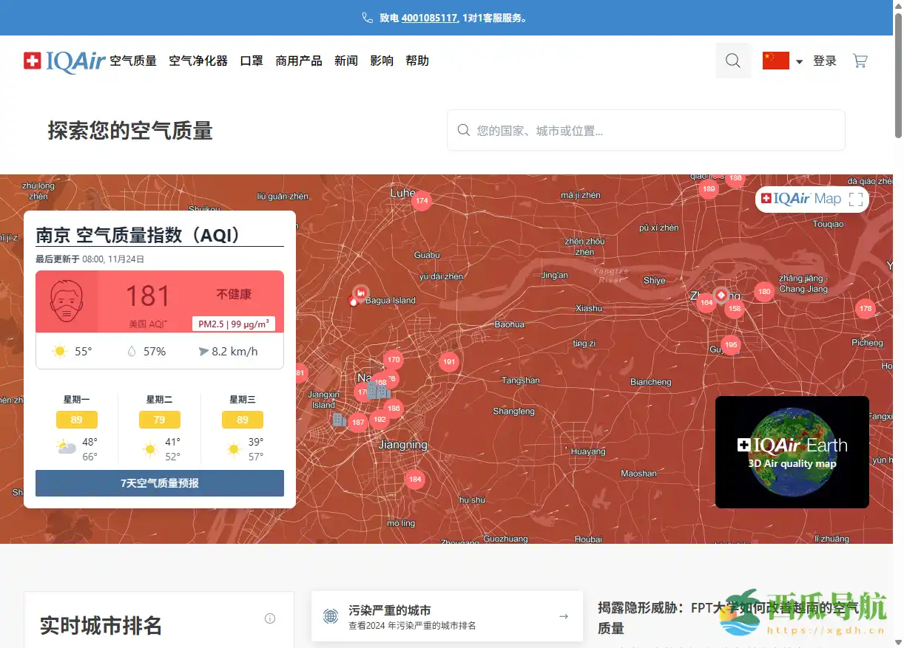
Task: Click the 7天空气质量预报 button
Action: 159,483
